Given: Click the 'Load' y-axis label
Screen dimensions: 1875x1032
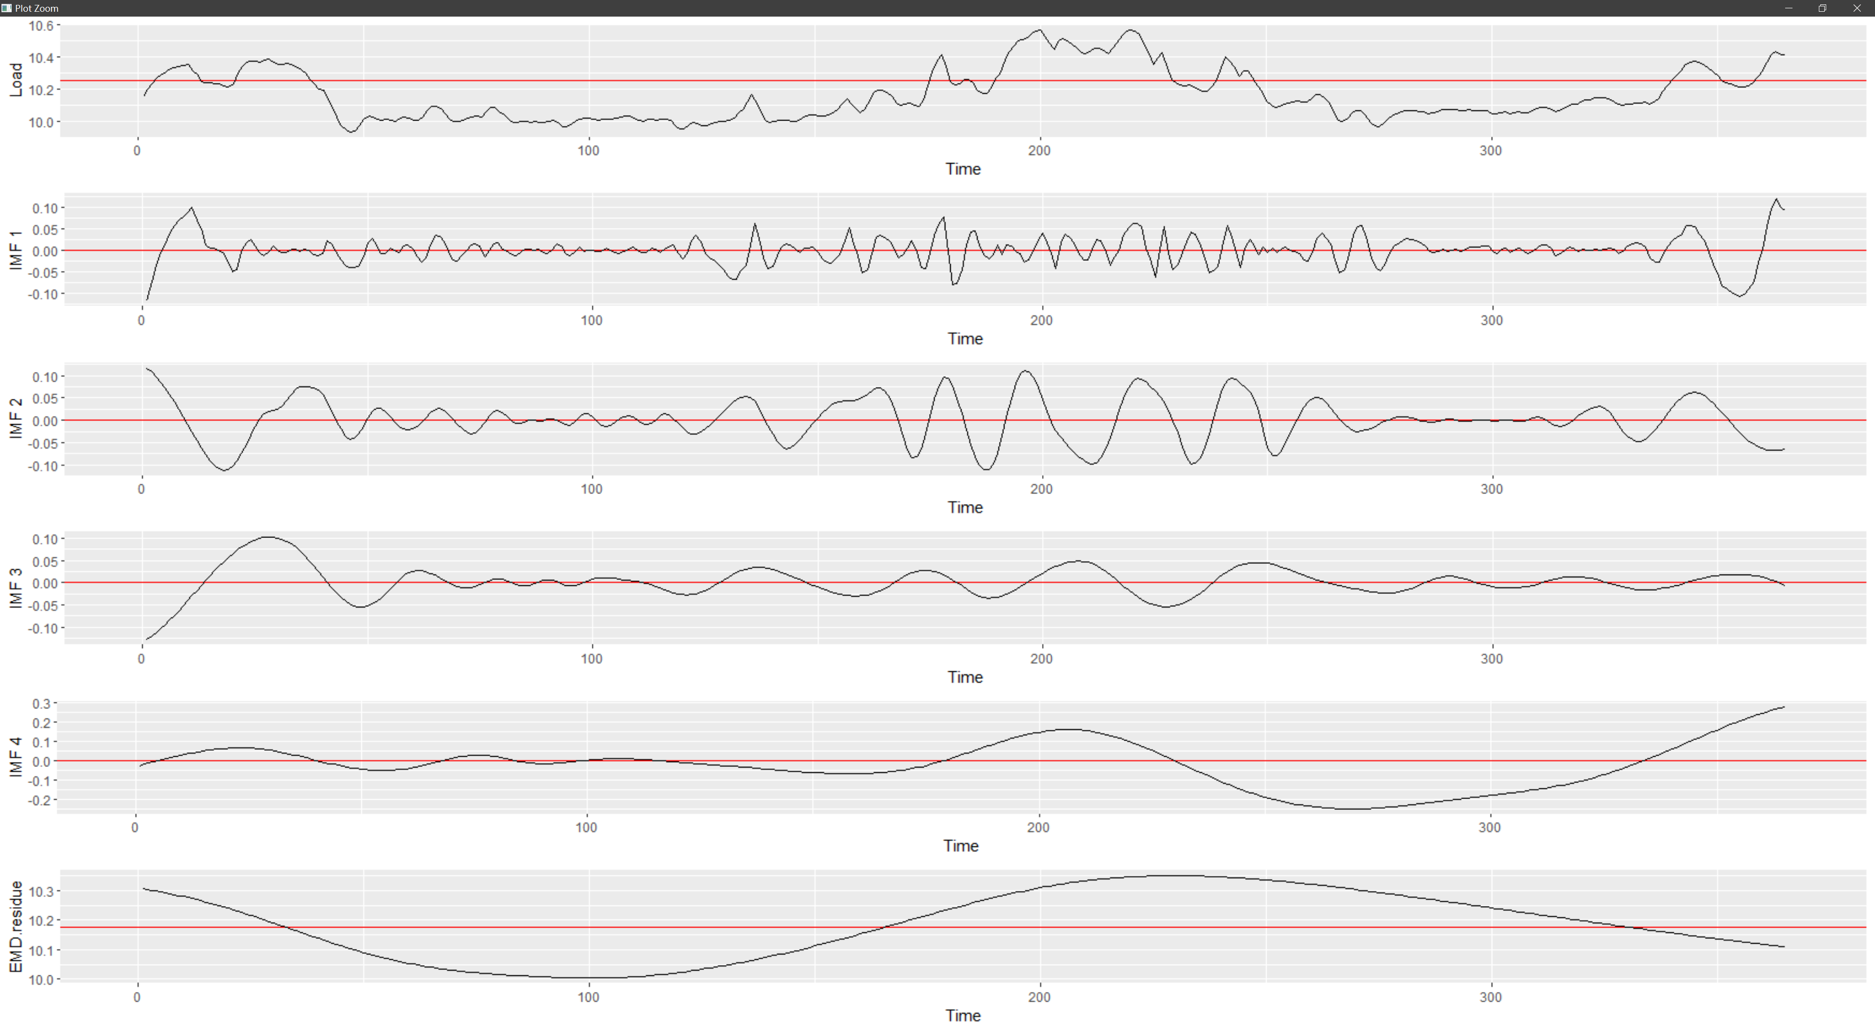Looking at the screenshot, I should tap(15, 80).
